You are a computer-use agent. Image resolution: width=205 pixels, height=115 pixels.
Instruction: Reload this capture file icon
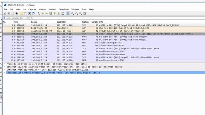[x=34, y=13]
